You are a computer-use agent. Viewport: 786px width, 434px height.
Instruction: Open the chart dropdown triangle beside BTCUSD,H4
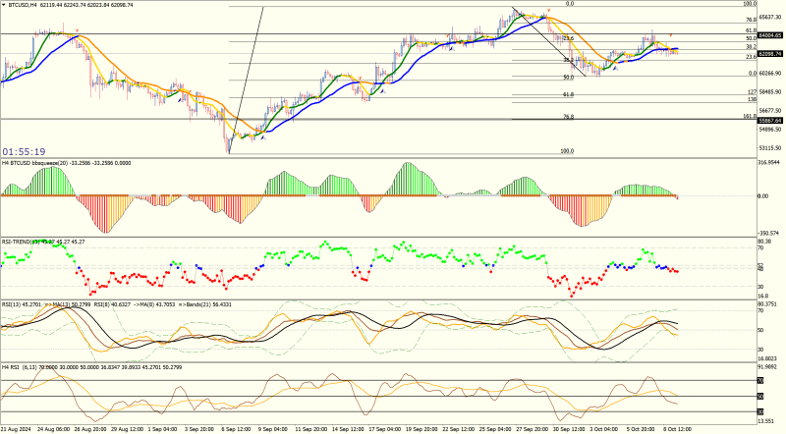click(4, 5)
